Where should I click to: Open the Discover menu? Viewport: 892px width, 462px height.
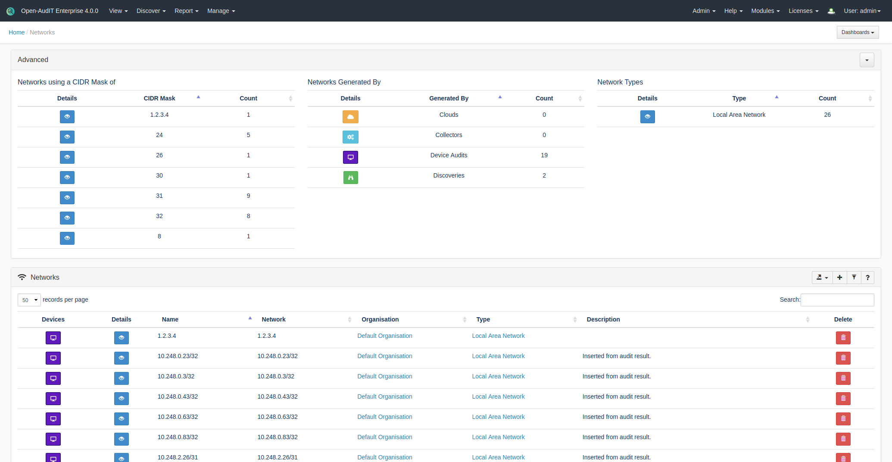coord(151,11)
